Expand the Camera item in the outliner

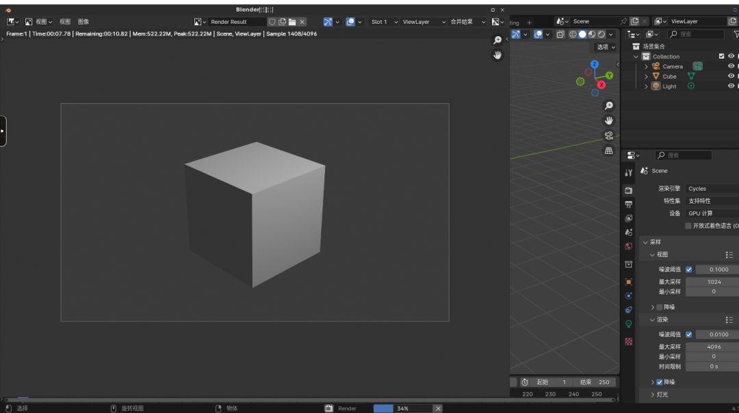tap(646, 67)
